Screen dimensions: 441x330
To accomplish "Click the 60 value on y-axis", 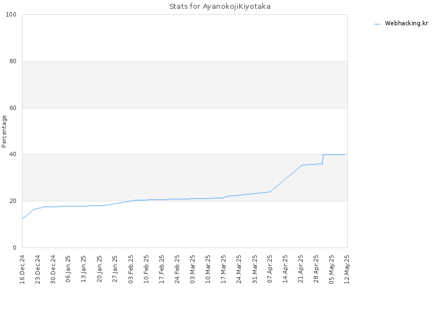I will [13, 108].
